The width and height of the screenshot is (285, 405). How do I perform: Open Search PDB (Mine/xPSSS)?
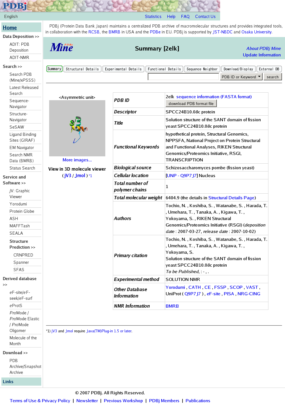coord(22,77)
